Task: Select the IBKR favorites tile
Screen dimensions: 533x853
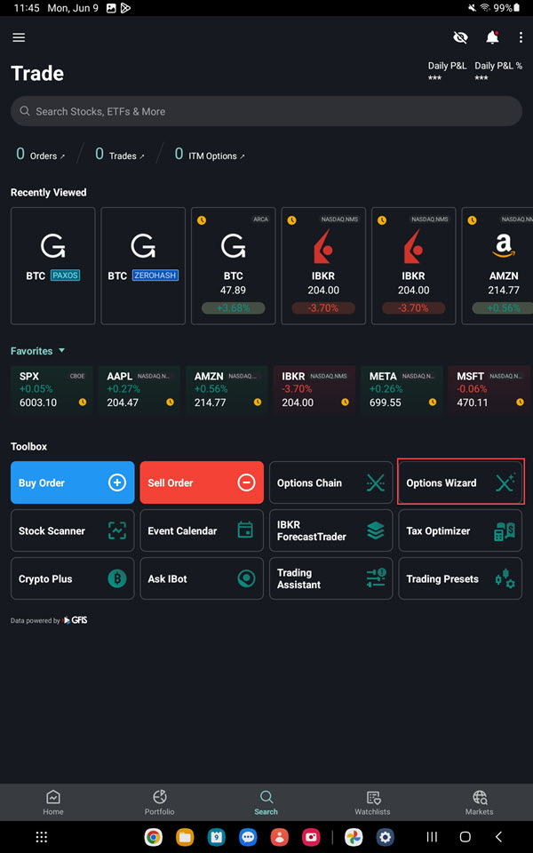Action: pos(314,390)
